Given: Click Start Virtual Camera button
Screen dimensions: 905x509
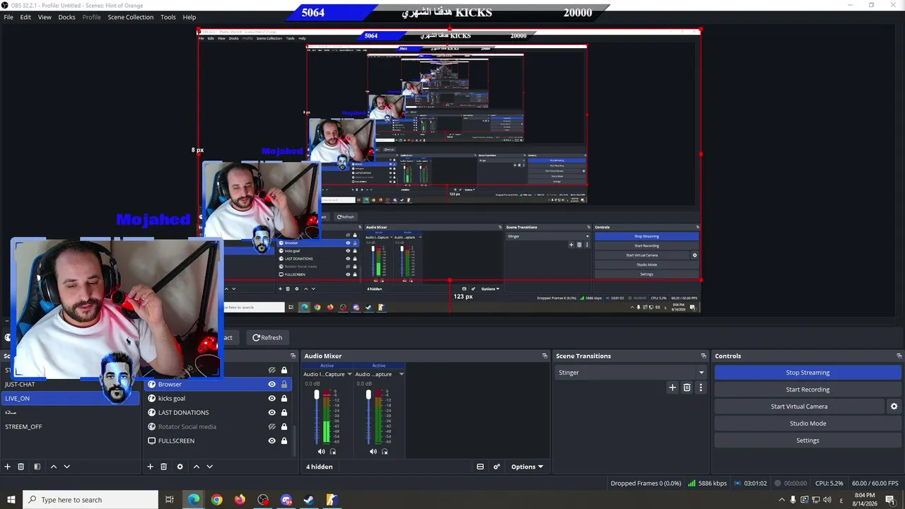Looking at the screenshot, I should [x=799, y=406].
